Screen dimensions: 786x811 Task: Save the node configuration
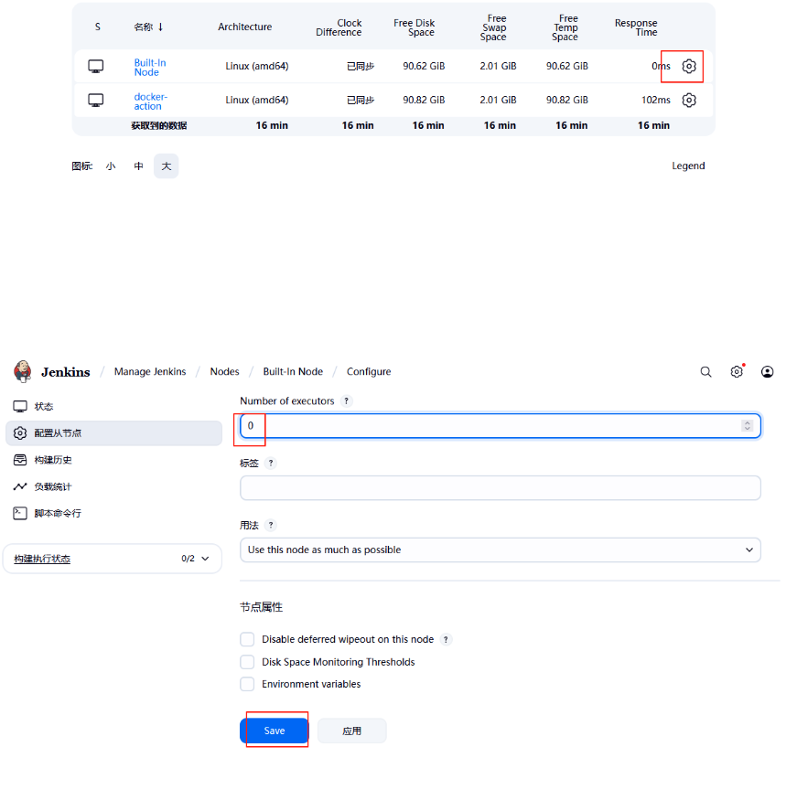pyautogui.click(x=275, y=731)
